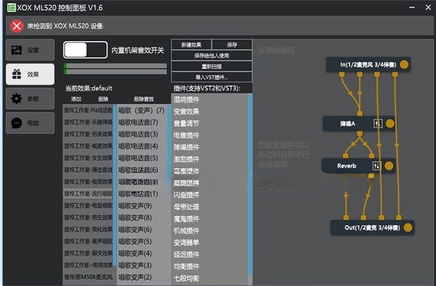
Task: Select 七段均衡 in the plugin list
Action: pos(210,279)
